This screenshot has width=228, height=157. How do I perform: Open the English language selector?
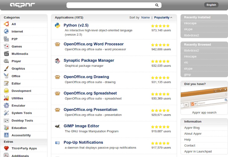click(x=211, y=5)
